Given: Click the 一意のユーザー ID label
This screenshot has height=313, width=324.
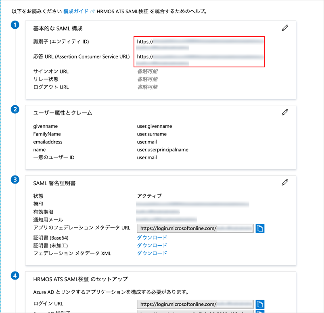Looking at the screenshot, I should click(54, 157).
